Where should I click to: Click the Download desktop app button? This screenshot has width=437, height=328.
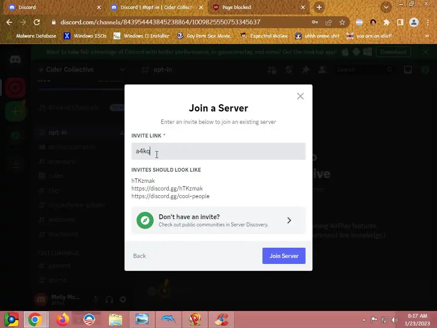point(393,52)
